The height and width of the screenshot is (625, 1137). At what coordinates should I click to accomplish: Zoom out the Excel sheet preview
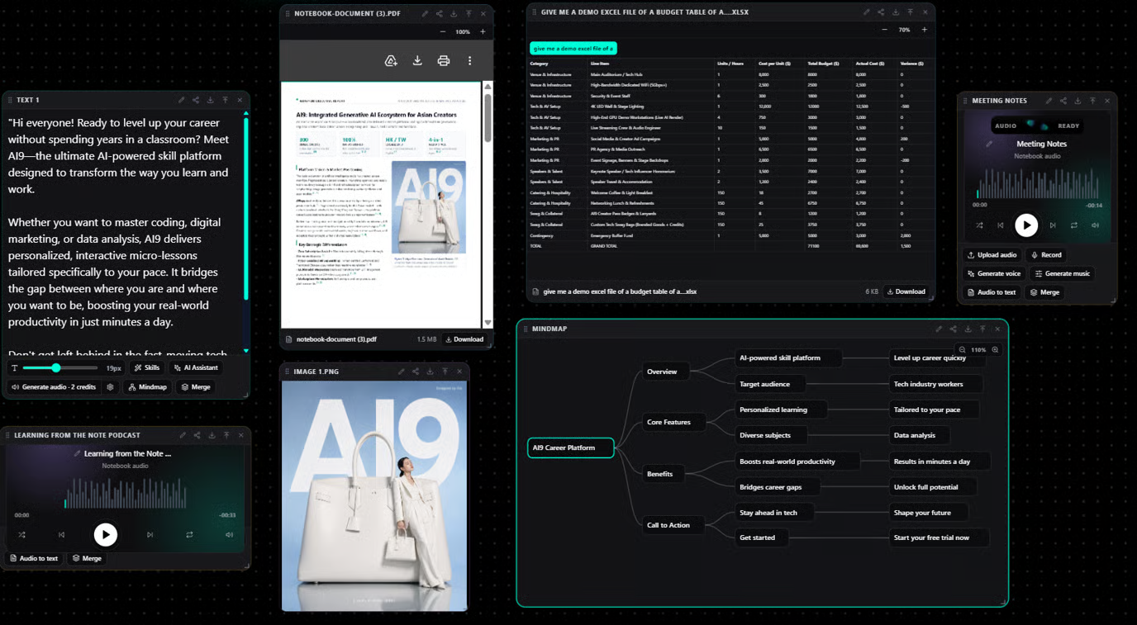coord(884,30)
